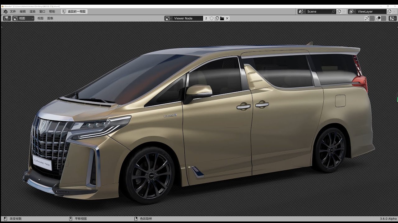Click the 返回前一视图 back-to-previous button
This screenshot has height=223, width=398.
(x=74, y=11)
